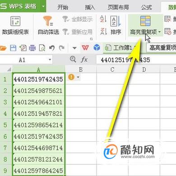Expand the WPS 表格 menu arrow
The image size is (176, 176).
[43, 6]
